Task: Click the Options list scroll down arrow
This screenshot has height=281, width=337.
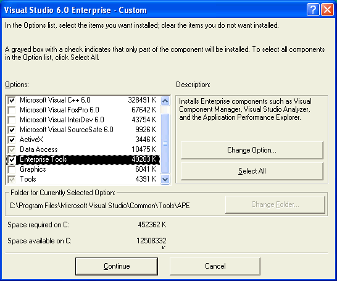Action: point(165,179)
